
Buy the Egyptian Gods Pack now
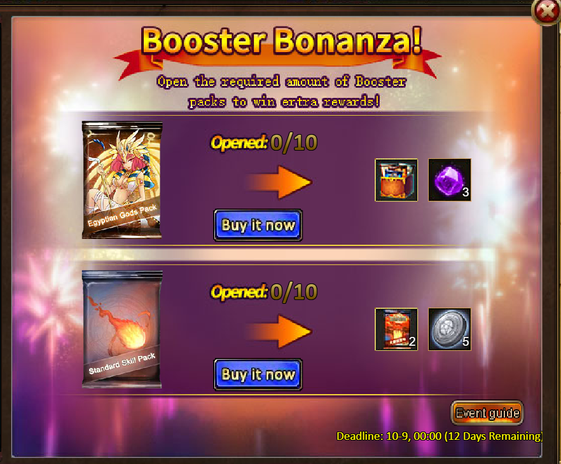[x=258, y=225]
